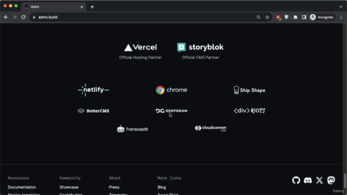Open the Chrome sponsor logo
The height and width of the screenshot is (195, 347).
pos(171,90)
